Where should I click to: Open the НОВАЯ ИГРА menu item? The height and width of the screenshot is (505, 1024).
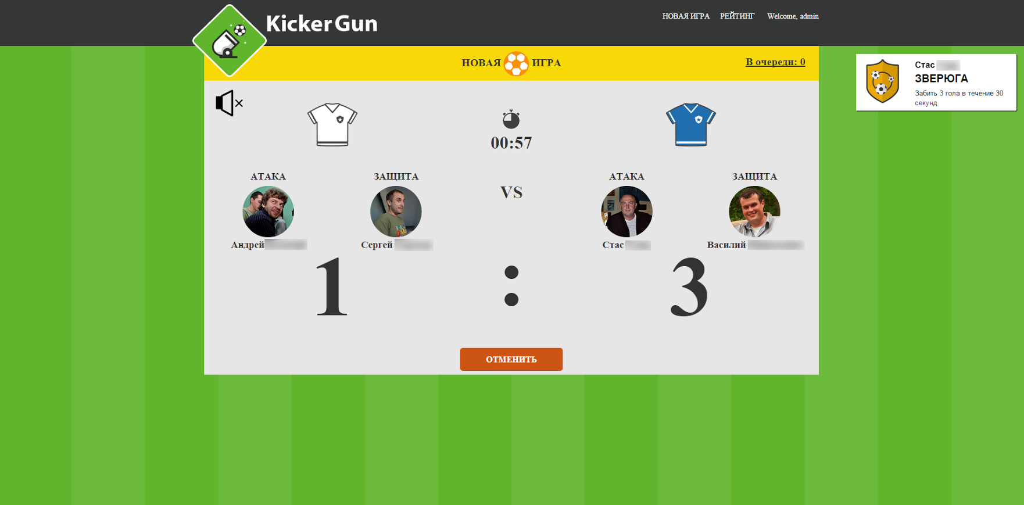686,16
